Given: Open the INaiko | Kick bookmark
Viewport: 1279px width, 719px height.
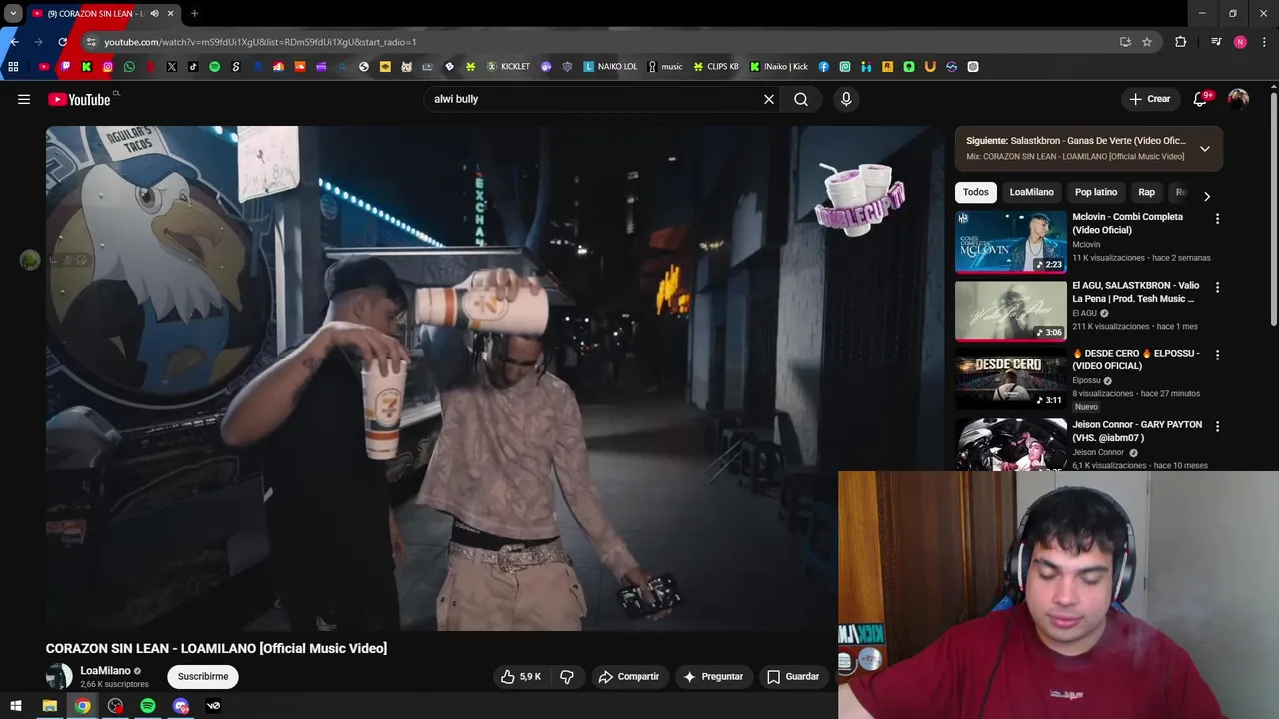Looking at the screenshot, I should (x=779, y=67).
